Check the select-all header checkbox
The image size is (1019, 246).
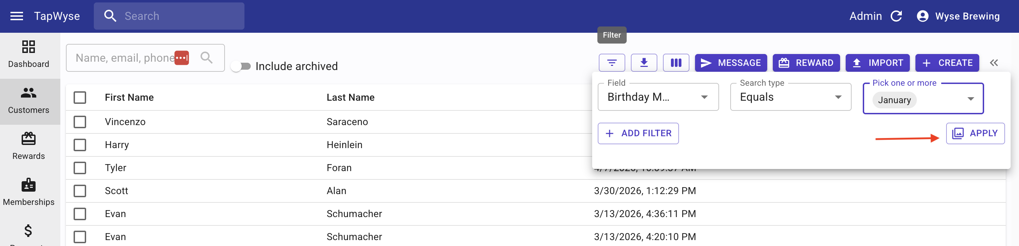[80, 98]
